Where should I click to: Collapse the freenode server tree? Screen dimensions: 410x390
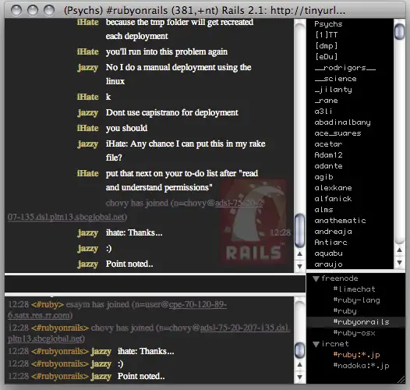point(316,278)
